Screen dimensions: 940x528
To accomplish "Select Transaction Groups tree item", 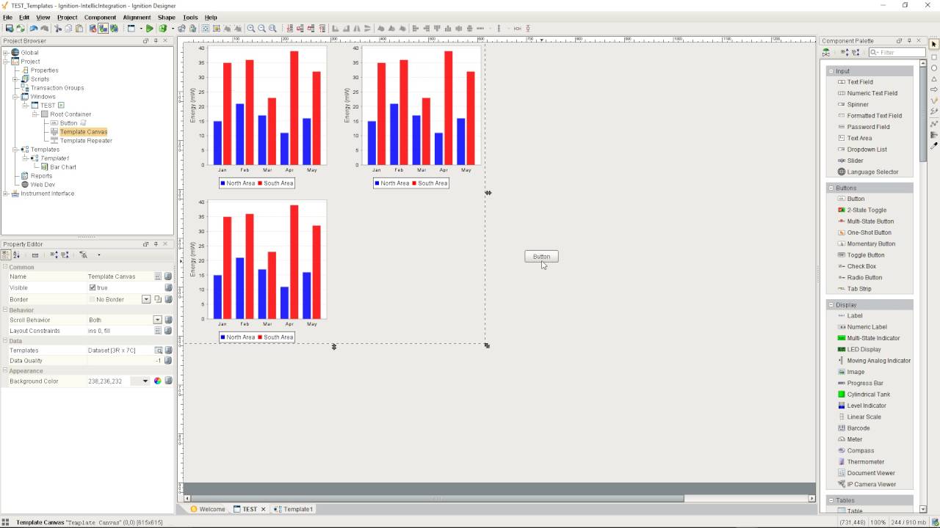I will pos(57,88).
